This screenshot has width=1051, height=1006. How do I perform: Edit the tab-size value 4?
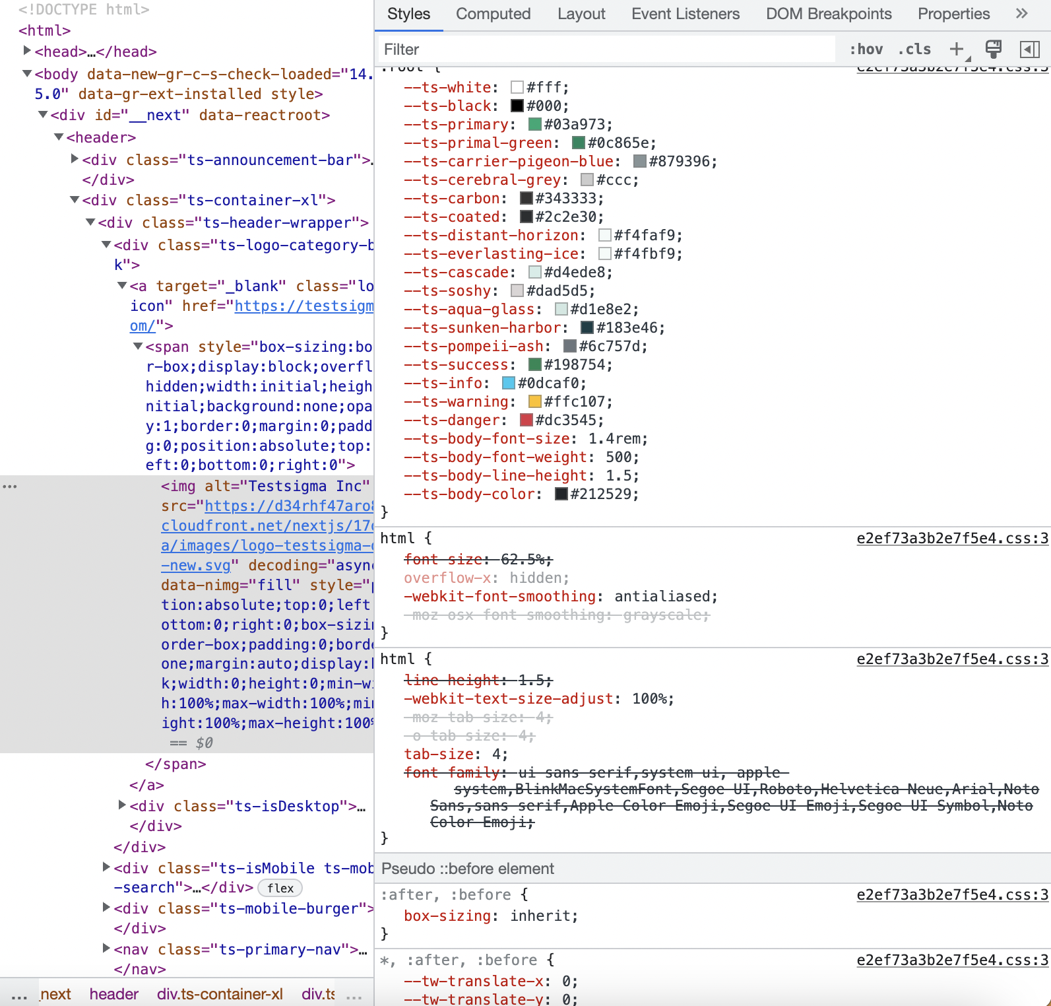point(496,754)
